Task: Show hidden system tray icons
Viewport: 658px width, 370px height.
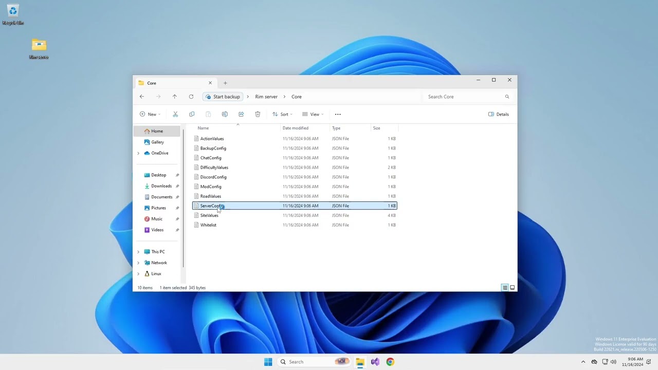Action: point(583,362)
